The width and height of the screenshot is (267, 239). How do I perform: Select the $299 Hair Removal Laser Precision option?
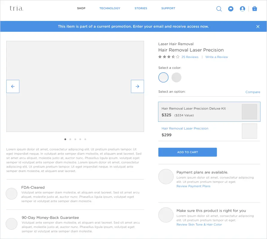209,132
